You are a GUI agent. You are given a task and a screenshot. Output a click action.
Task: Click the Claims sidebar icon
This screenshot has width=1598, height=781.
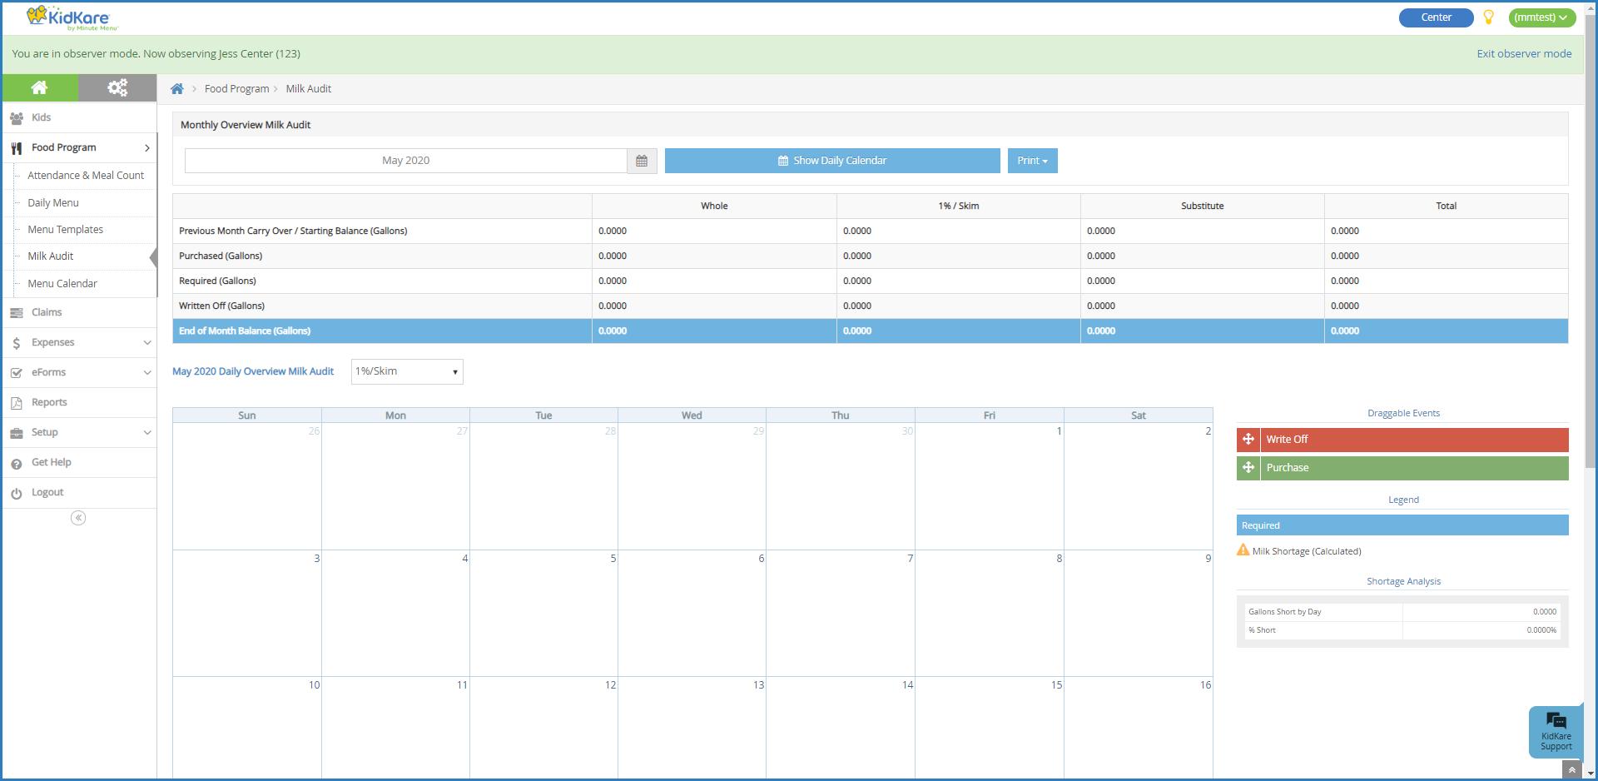17,313
